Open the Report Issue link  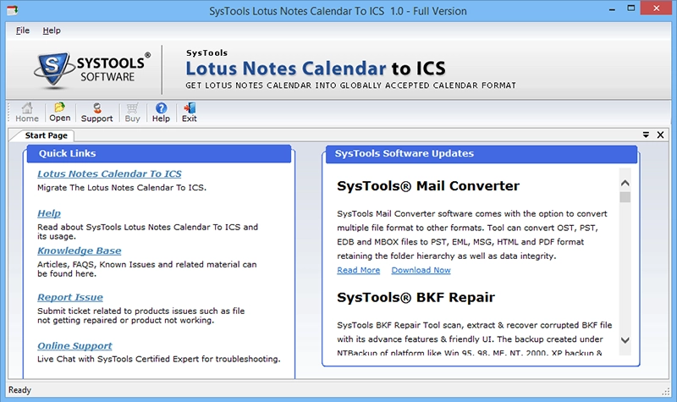point(70,298)
